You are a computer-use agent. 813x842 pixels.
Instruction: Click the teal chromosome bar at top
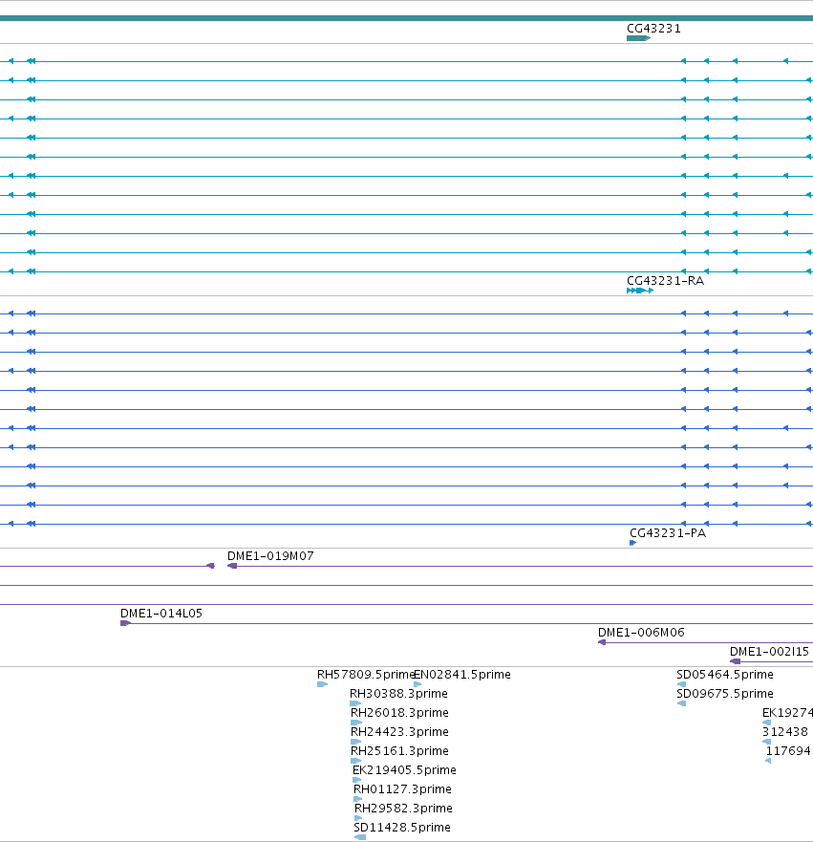pyautogui.click(x=406, y=18)
